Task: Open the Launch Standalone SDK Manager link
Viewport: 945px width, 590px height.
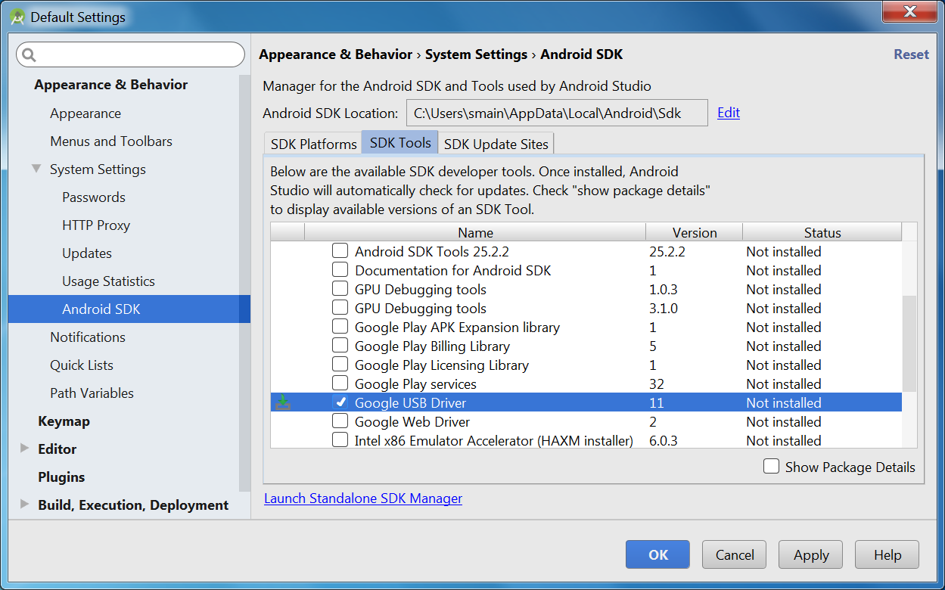Action: 363,498
